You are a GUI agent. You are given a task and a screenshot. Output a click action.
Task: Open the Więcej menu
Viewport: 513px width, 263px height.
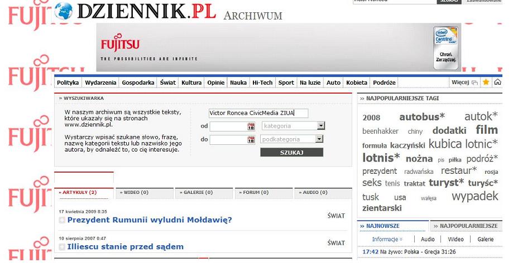(464, 82)
